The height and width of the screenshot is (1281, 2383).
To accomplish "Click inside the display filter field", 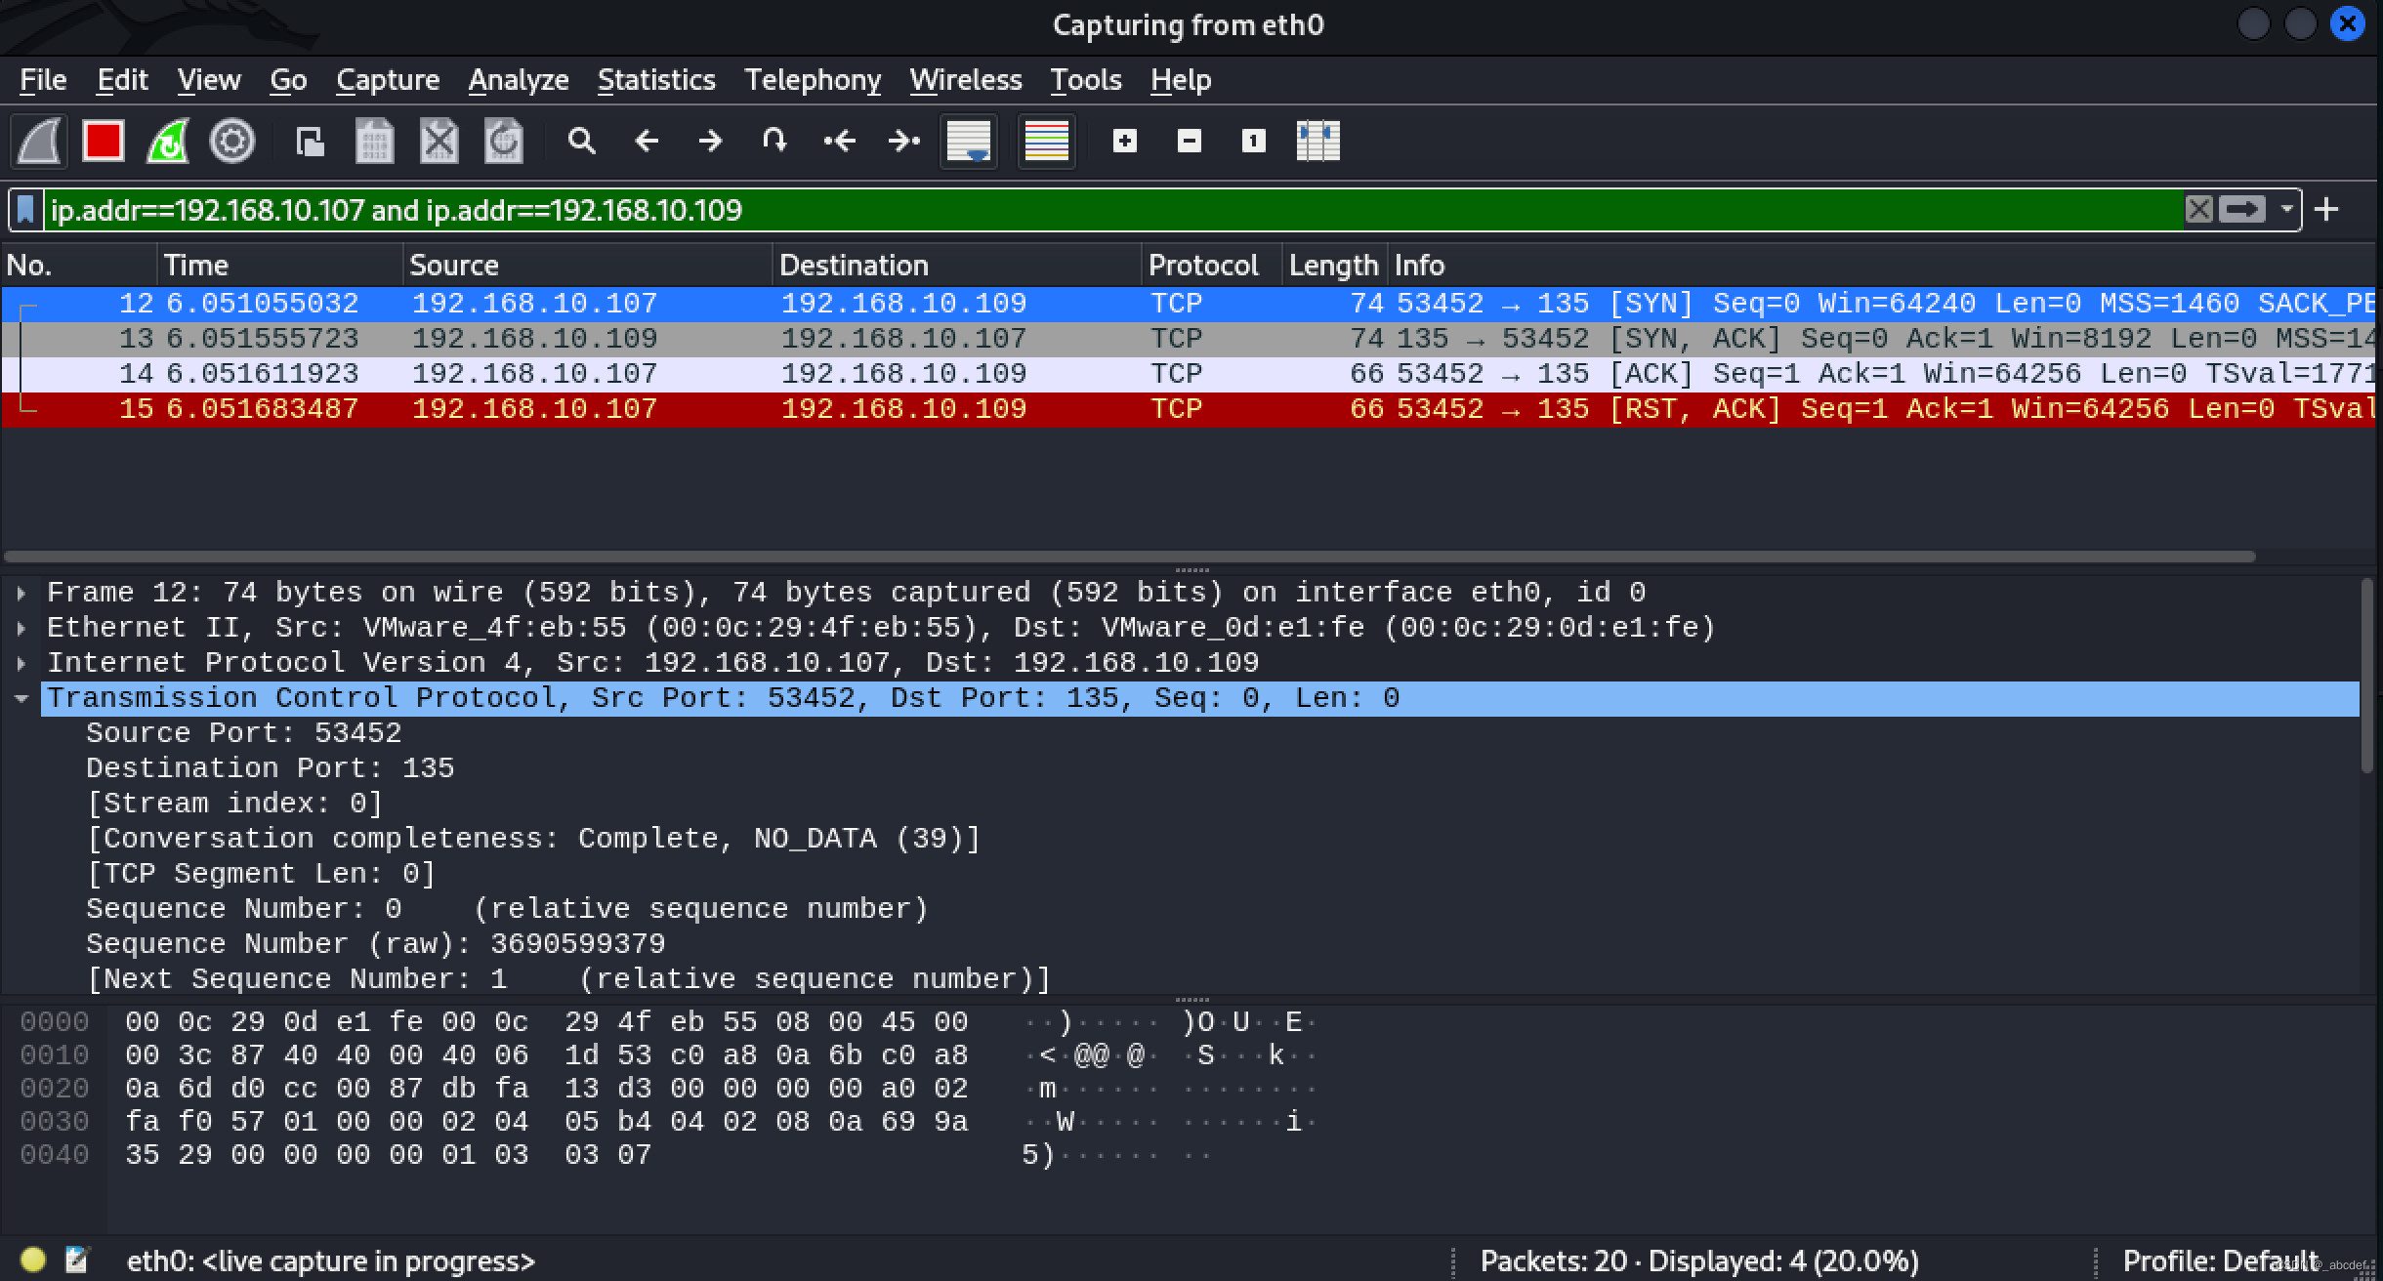I will [1113, 210].
